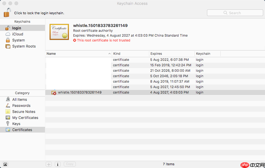Select the iCloud keychain

tap(22, 34)
